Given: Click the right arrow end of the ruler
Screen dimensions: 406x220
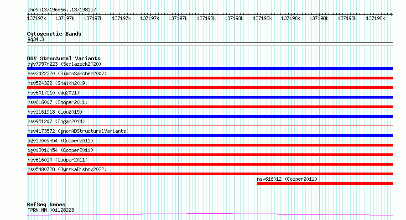Looking at the screenshot, I should coord(391,14).
